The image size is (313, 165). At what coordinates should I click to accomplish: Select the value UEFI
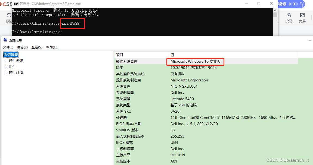(x=174, y=142)
